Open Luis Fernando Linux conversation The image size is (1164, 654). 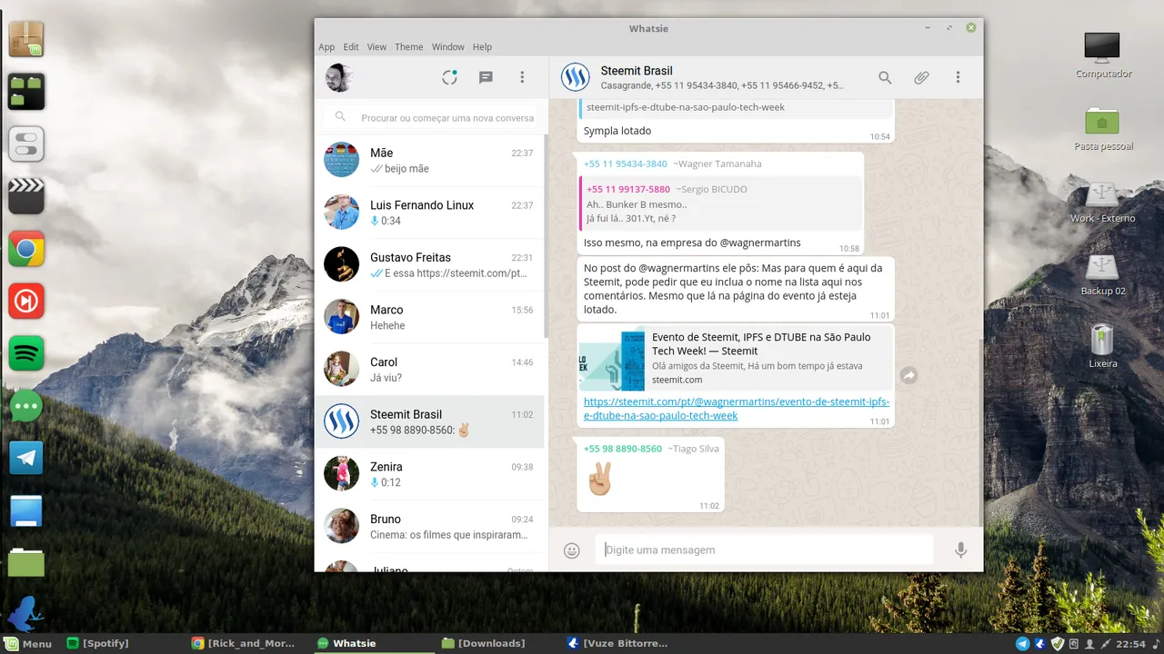pos(429,213)
